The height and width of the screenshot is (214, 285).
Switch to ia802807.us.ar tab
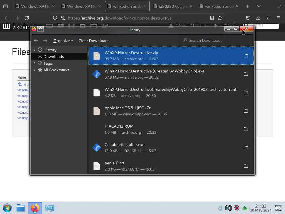tap(173, 6)
